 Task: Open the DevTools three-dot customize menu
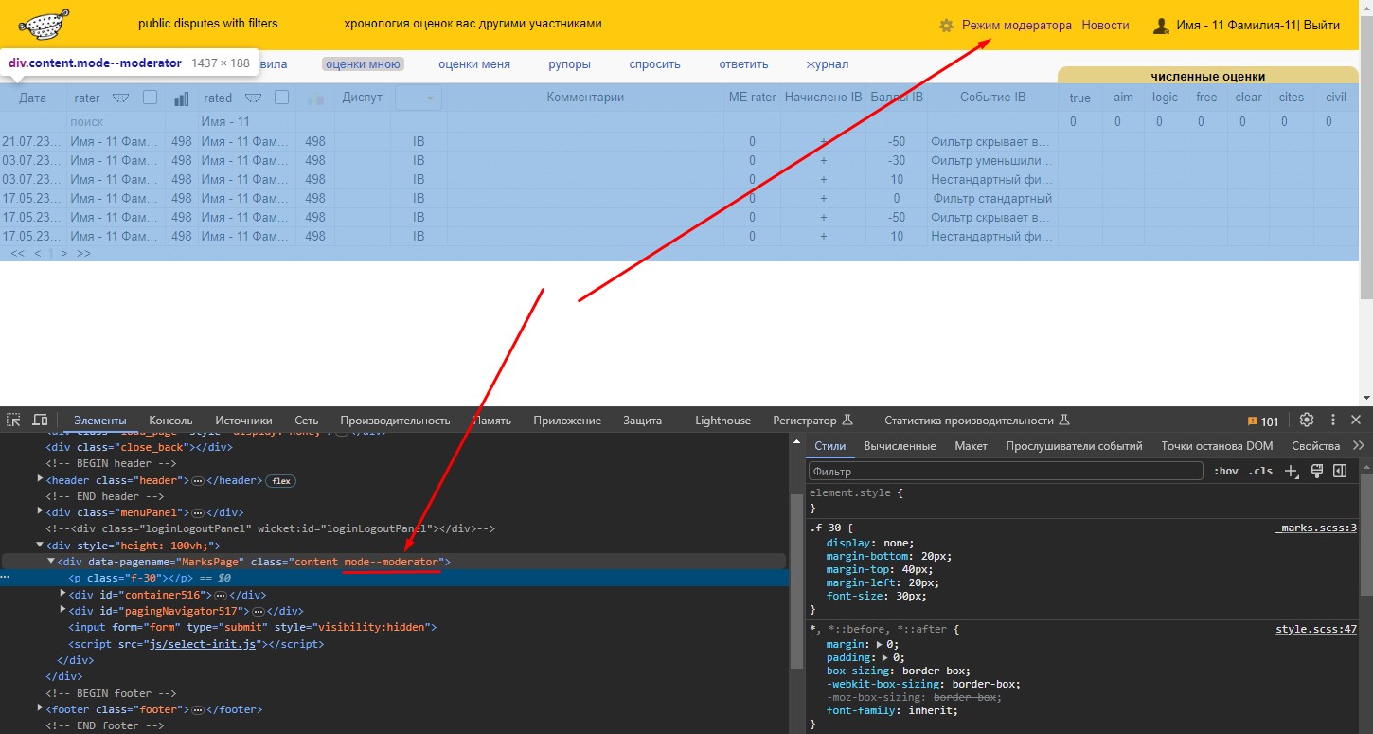(x=1332, y=420)
